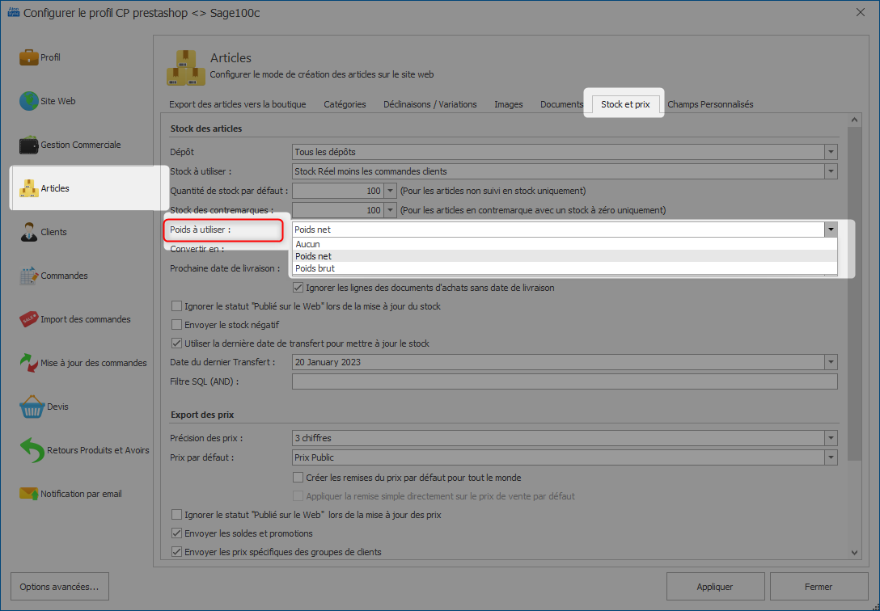
Task: Open the Précision des prix dropdown
Action: click(x=831, y=438)
